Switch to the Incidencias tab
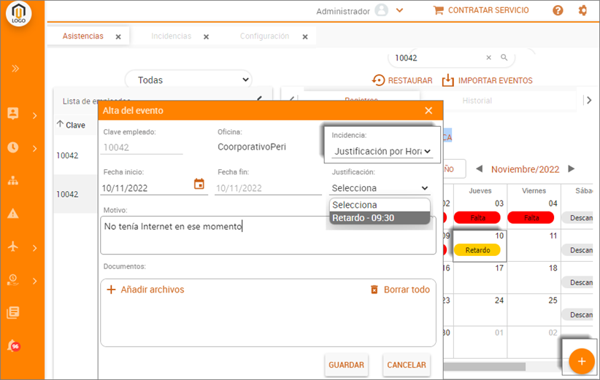This screenshot has height=380, width=600. 172,36
